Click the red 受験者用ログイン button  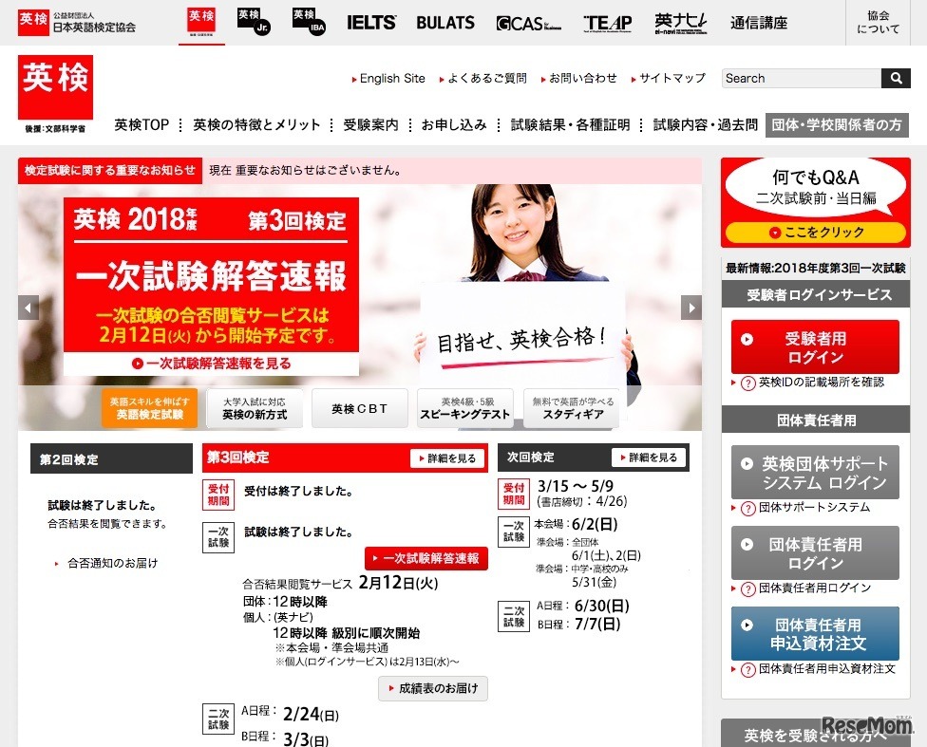[x=815, y=346]
